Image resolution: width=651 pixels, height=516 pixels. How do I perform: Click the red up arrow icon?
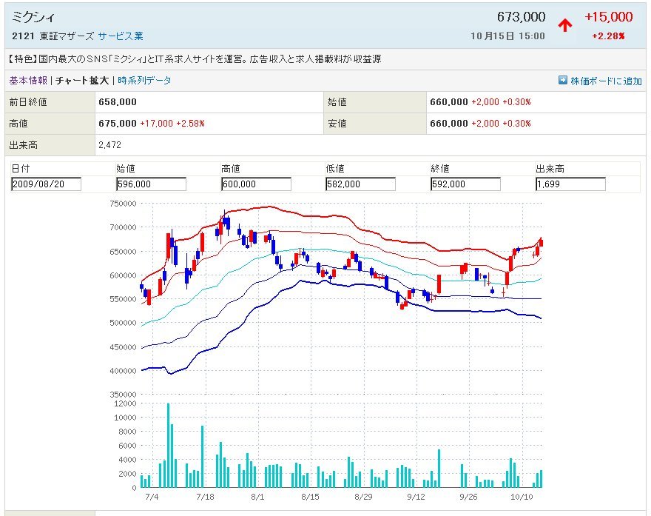[x=565, y=25]
